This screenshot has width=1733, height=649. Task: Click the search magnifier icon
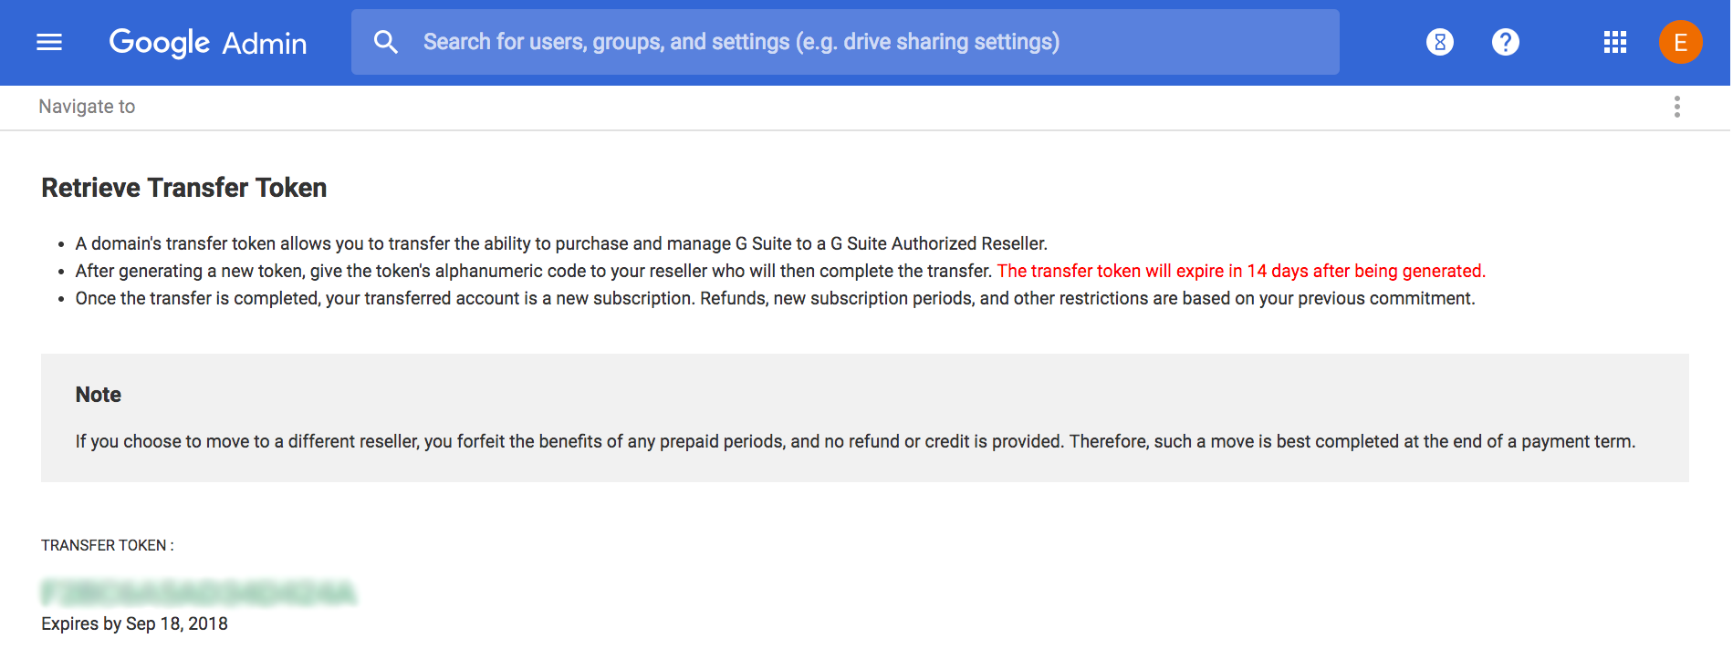click(386, 42)
